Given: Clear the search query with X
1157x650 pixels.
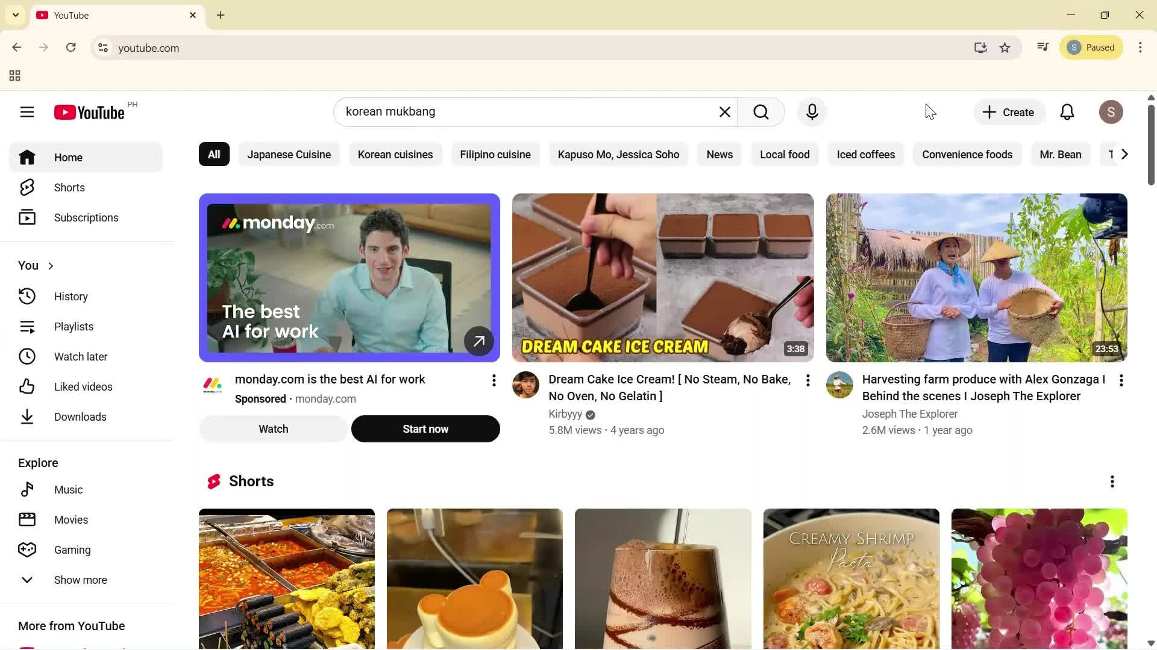Looking at the screenshot, I should pyautogui.click(x=724, y=112).
